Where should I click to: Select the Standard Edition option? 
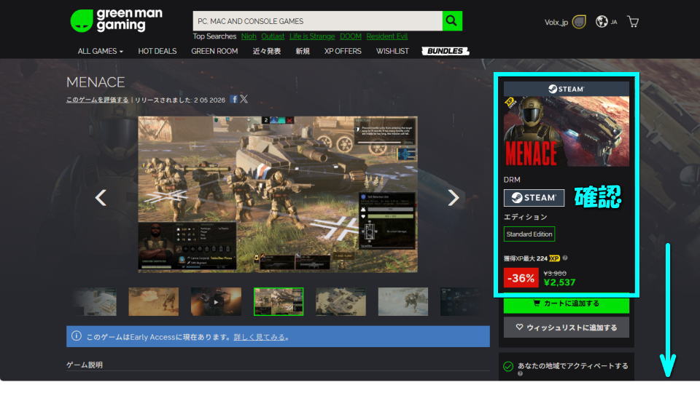[x=529, y=234]
